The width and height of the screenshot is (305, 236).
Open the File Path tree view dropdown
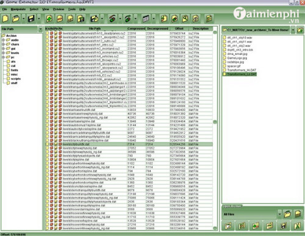coord(40,29)
